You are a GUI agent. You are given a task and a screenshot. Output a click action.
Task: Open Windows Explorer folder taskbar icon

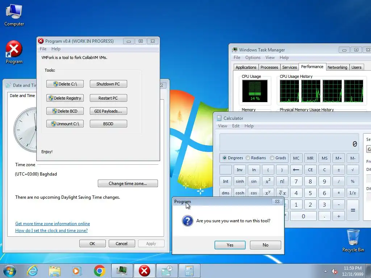55,271
